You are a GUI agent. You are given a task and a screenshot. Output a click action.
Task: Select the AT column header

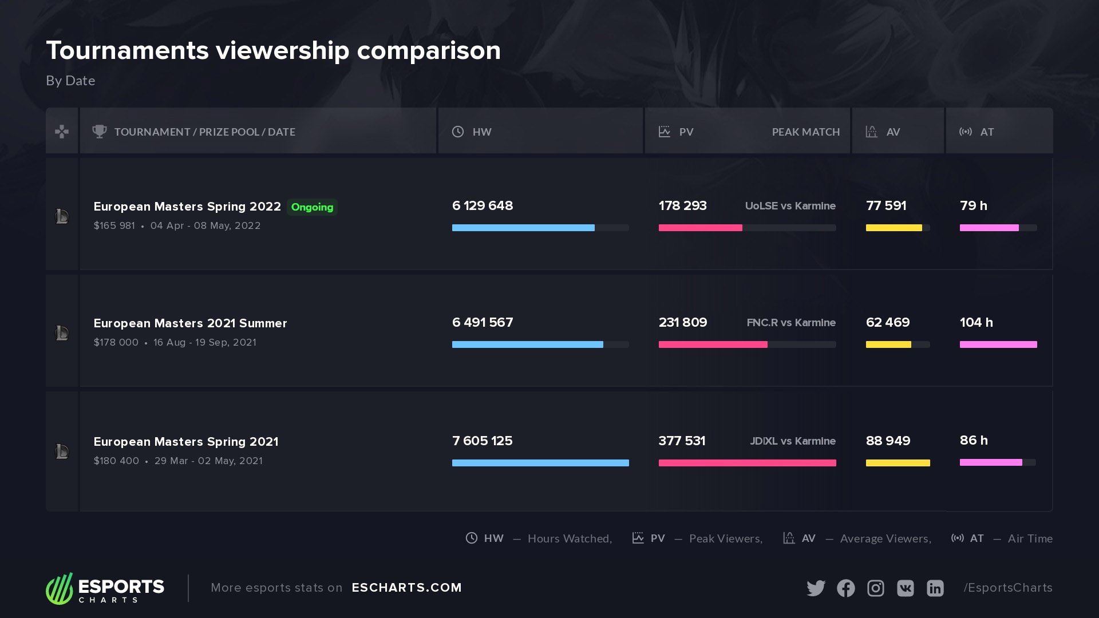point(987,132)
